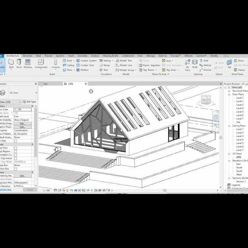Select the Roof tool

(x=67, y=61)
